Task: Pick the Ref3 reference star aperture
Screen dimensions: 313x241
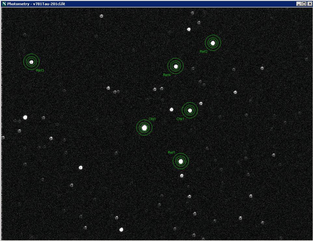Action: 32,62
